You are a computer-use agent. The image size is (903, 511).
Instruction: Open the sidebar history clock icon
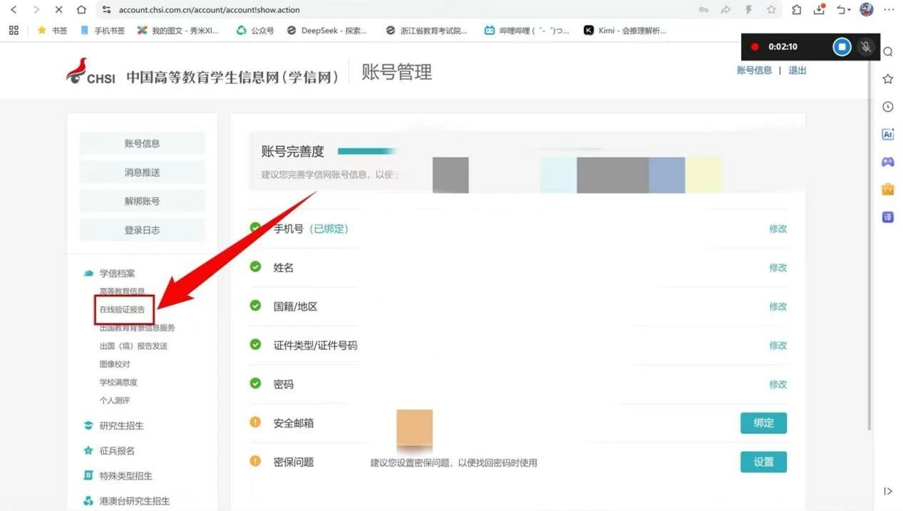coord(888,107)
